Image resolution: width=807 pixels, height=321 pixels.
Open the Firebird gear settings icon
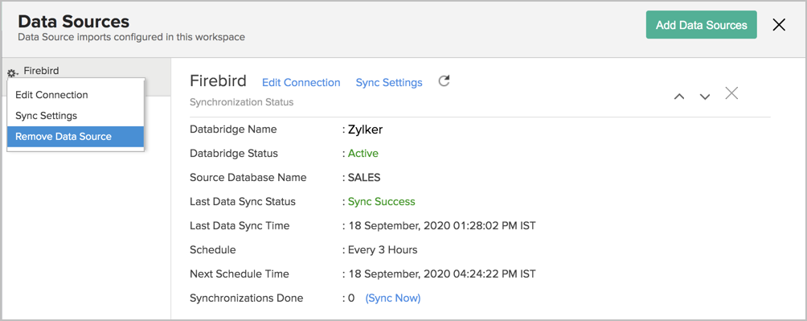pos(12,73)
